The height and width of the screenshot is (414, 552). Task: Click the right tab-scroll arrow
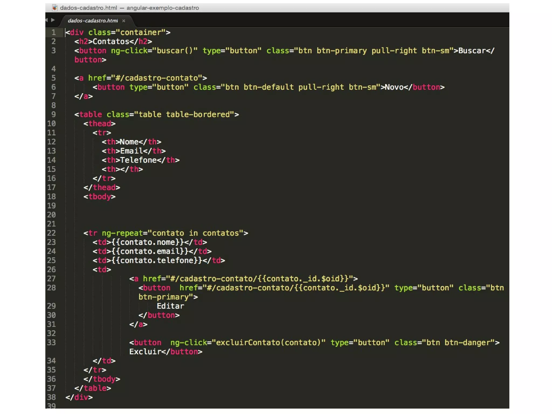[x=53, y=20]
